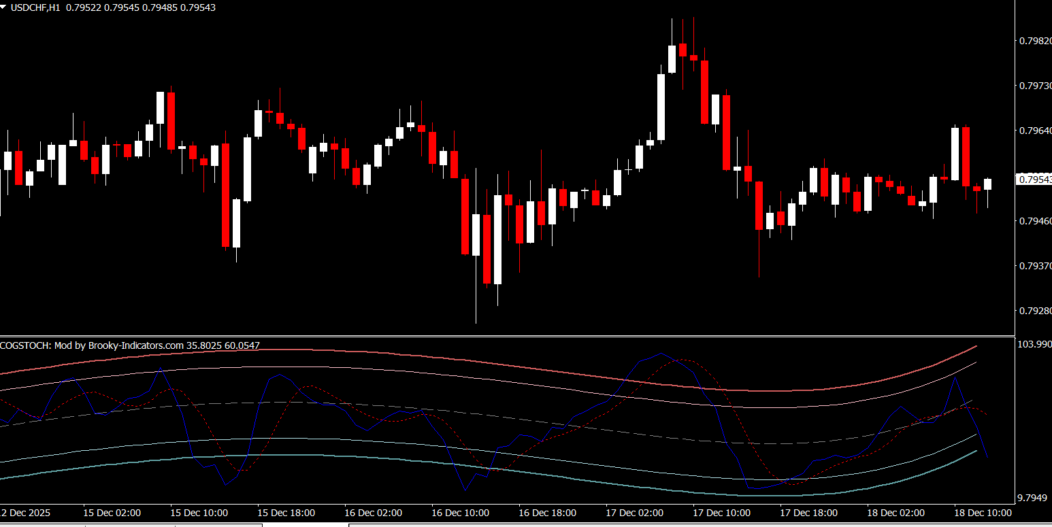Viewport: 1052px width, 527px height.
Task: Click the 103.990 indicator scale value
Action: tap(1034, 345)
